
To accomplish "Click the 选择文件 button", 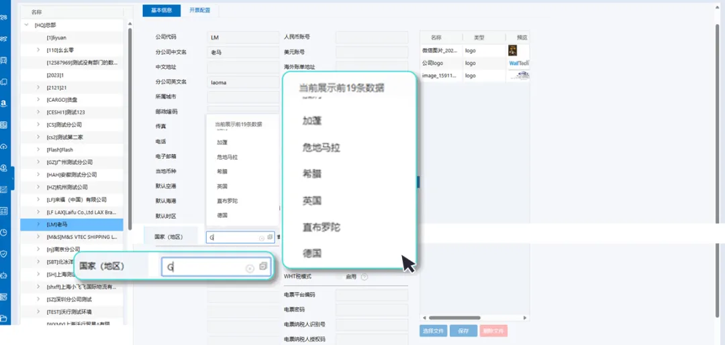I will pos(433,331).
